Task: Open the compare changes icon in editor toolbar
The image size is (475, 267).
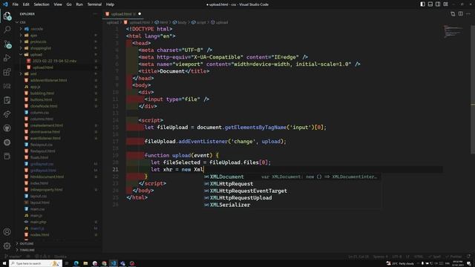Action: 453,14
